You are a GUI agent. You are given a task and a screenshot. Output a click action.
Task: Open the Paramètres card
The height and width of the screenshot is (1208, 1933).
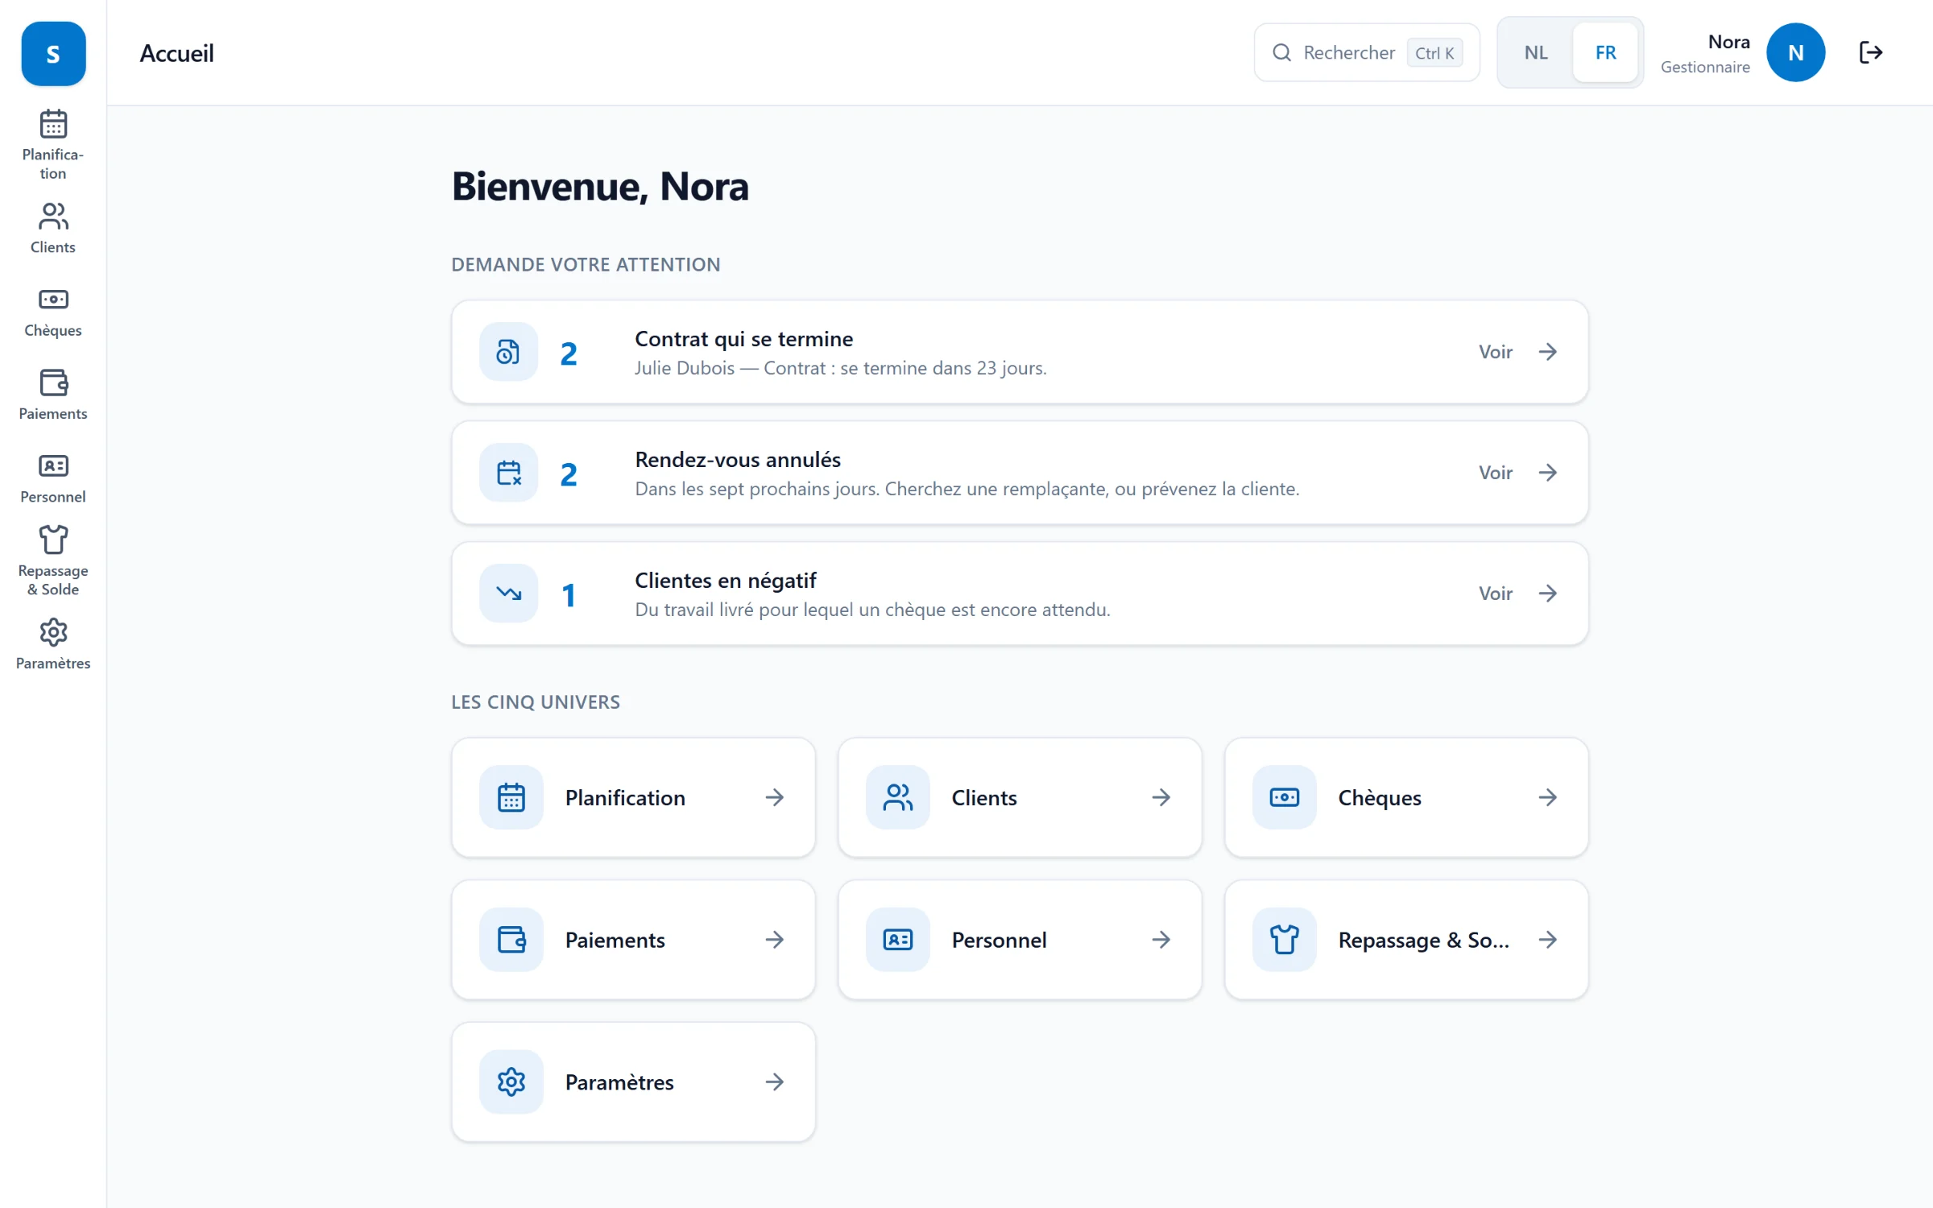(634, 1082)
